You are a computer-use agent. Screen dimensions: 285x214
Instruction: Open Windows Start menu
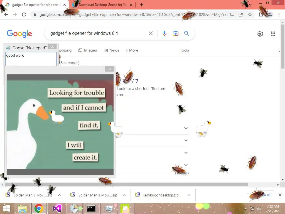7,208
